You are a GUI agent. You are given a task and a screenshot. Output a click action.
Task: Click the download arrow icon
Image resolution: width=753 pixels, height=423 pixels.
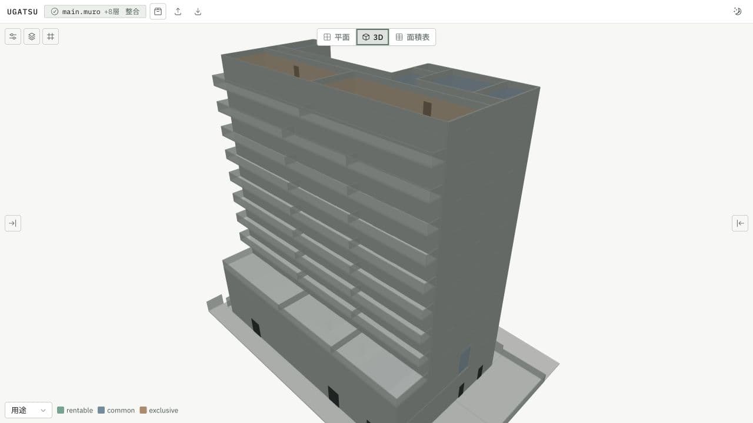(x=198, y=11)
